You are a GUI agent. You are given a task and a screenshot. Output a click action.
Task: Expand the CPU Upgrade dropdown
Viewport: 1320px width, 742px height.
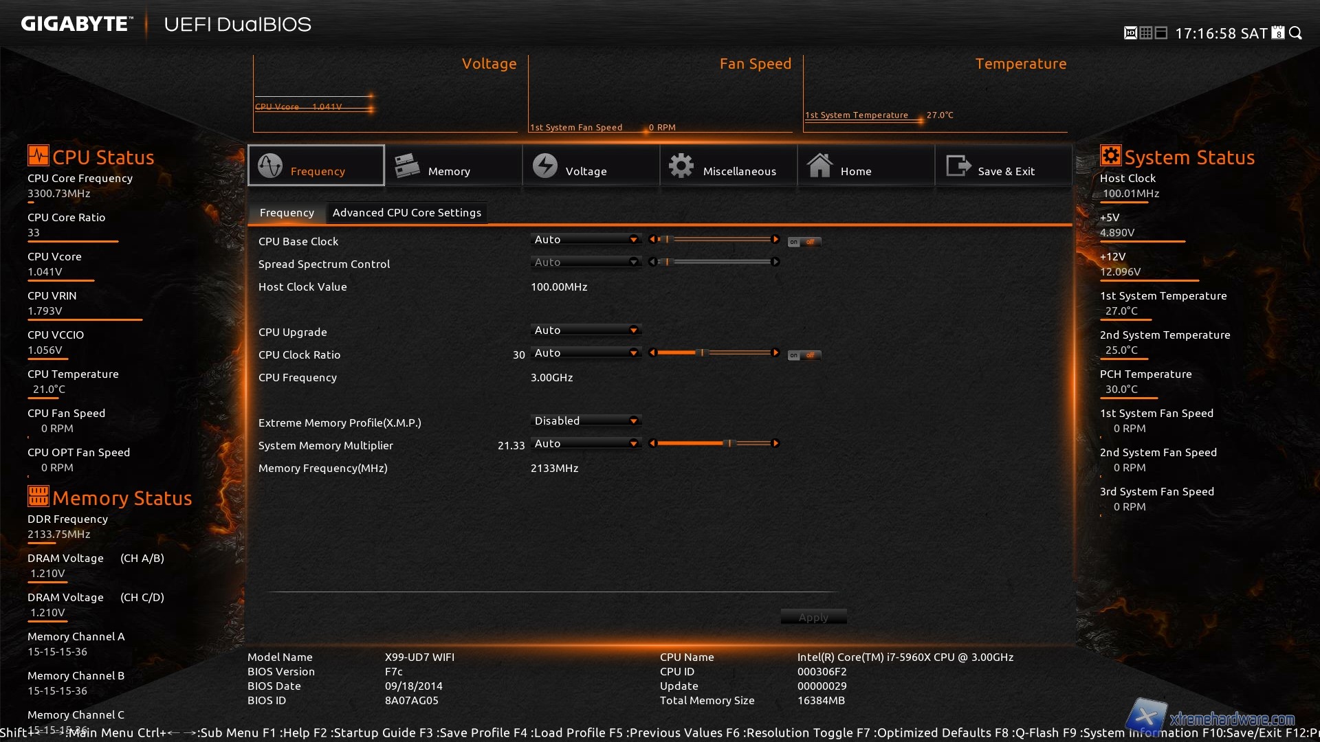click(x=586, y=330)
